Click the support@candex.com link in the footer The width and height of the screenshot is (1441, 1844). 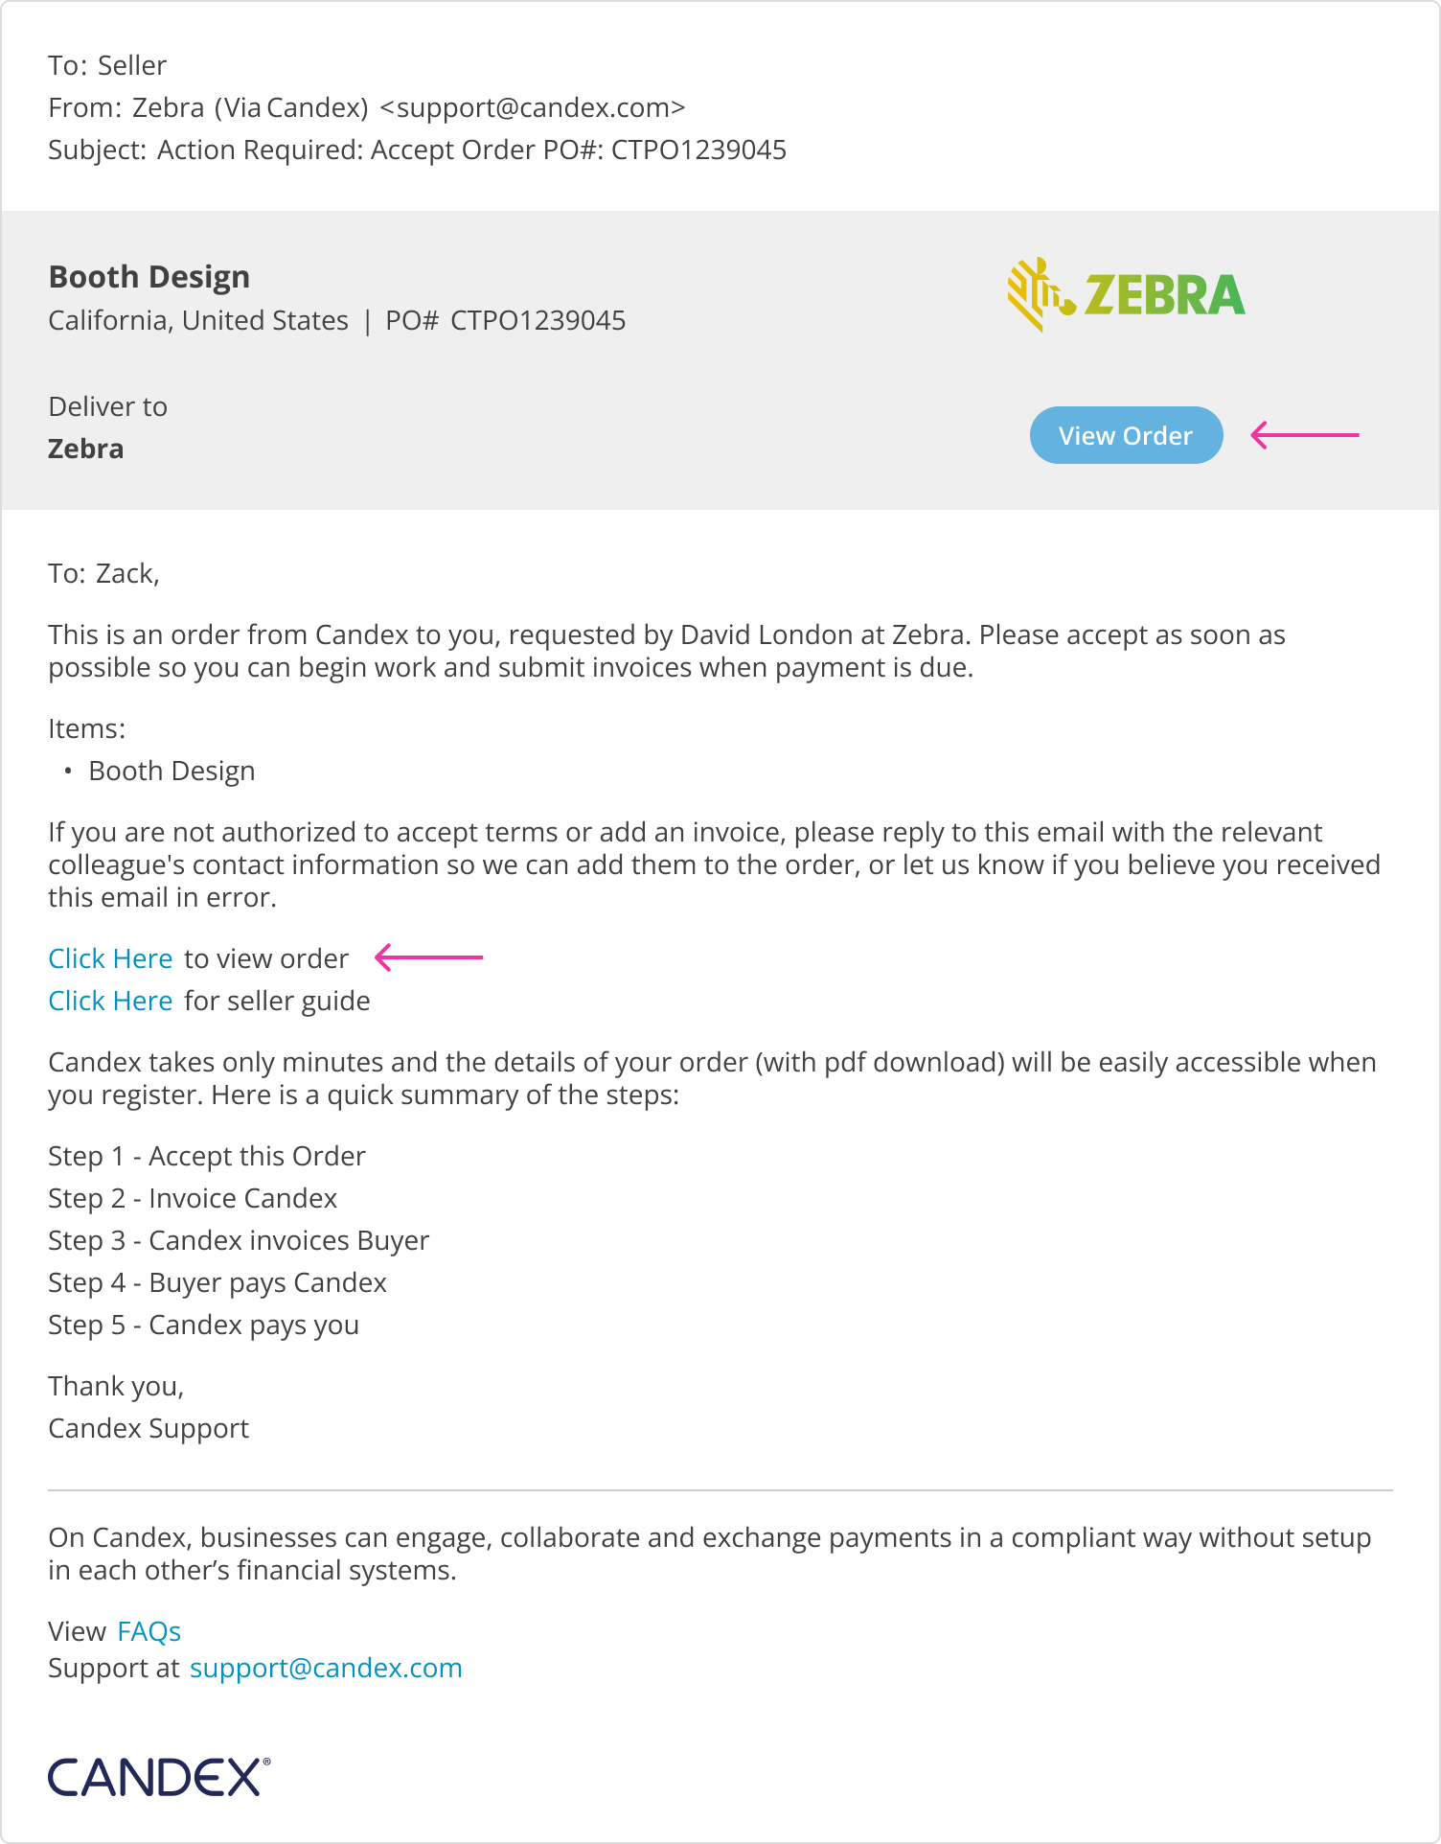tap(326, 1668)
